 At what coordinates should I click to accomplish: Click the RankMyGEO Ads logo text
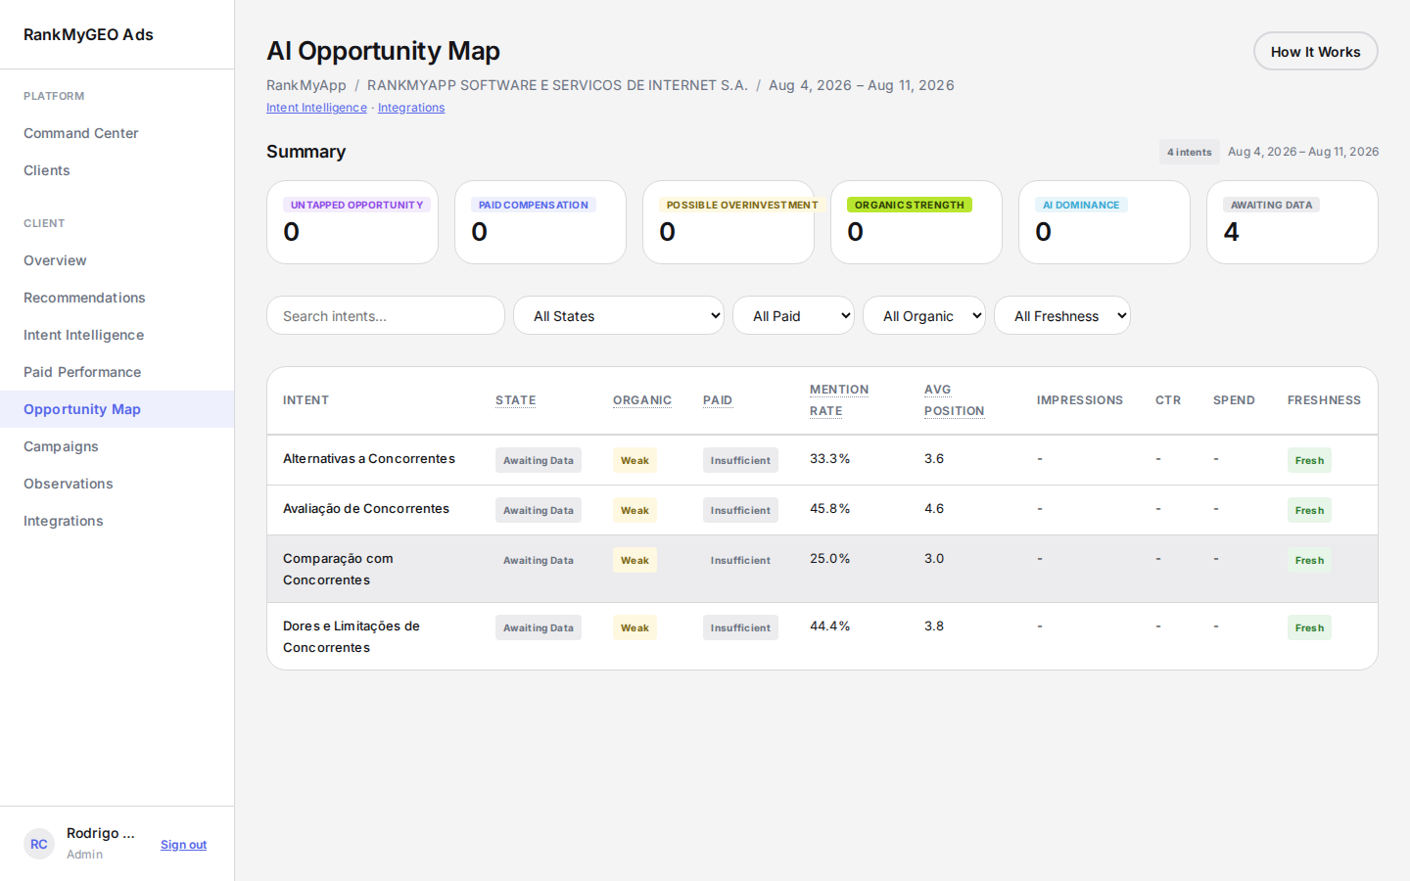point(88,34)
